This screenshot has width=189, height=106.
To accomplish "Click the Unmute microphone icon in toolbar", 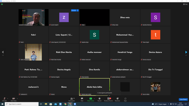I will click(4, 99).
